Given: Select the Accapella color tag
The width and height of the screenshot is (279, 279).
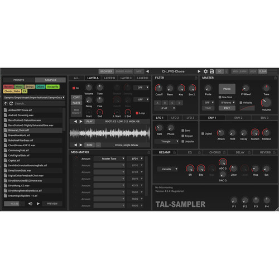Looking at the screenshot, I should (53, 87).
